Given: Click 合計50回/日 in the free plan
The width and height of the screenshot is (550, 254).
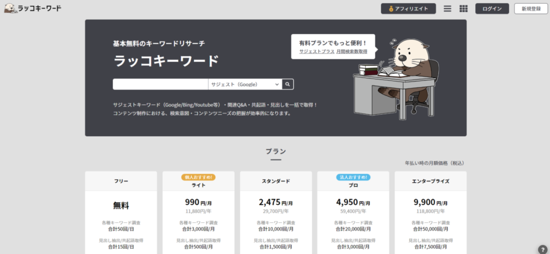Looking at the screenshot, I should pyautogui.click(x=121, y=229).
